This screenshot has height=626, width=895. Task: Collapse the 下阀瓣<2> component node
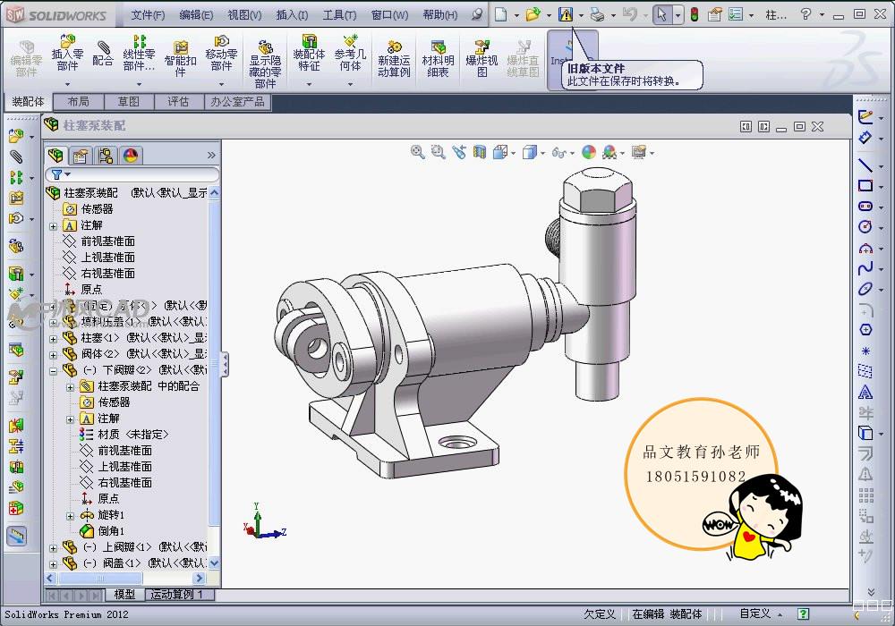[x=54, y=370]
